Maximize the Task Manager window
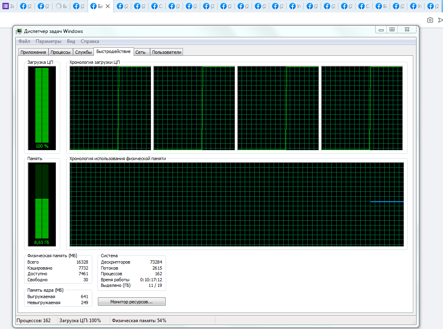 (392, 29)
